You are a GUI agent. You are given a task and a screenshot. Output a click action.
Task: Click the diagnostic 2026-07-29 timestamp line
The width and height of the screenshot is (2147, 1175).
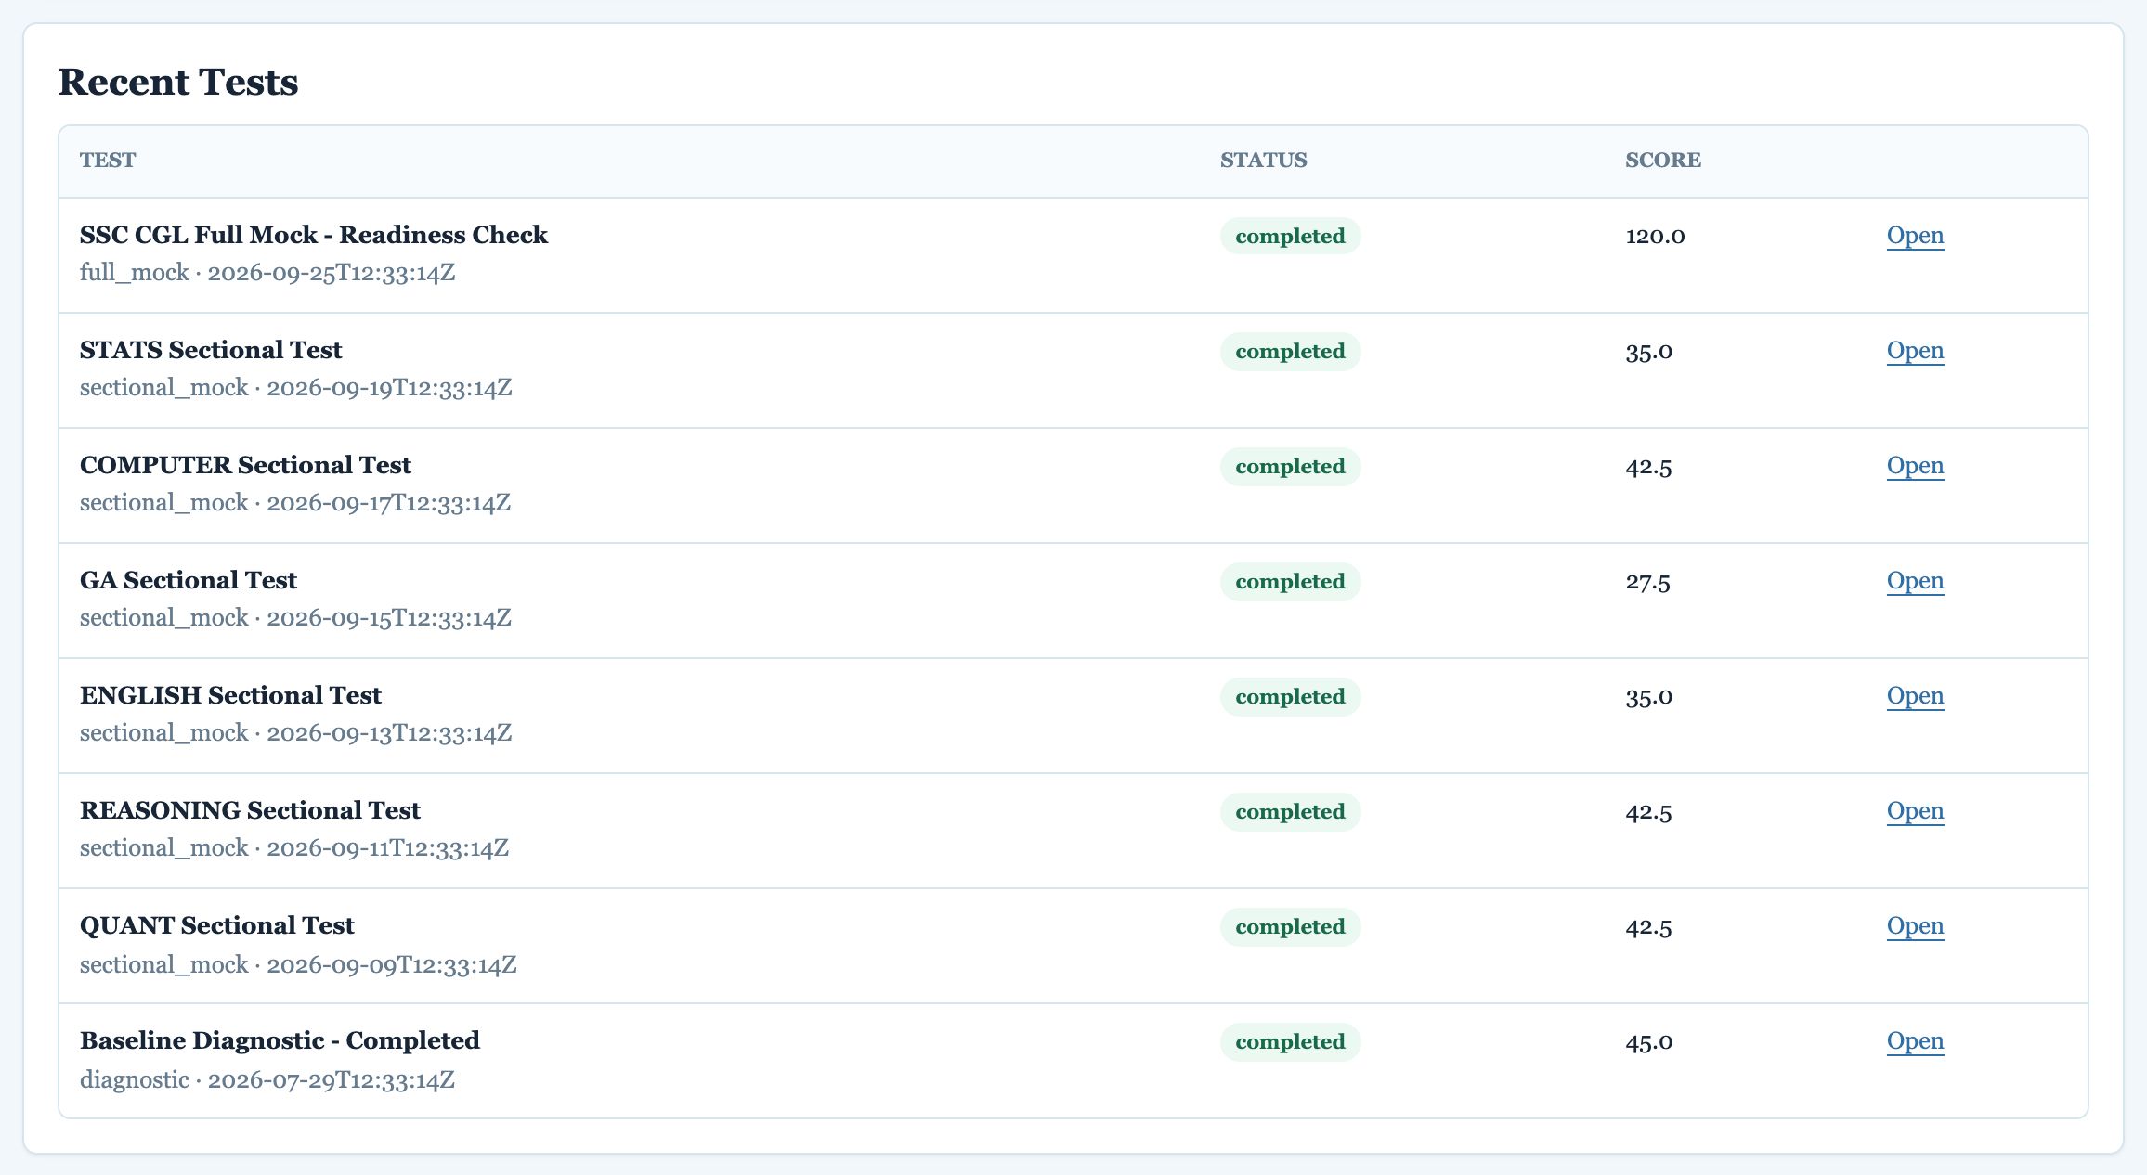[x=267, y=1080]
